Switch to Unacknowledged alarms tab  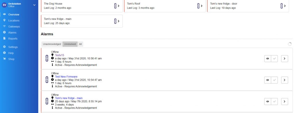[52, 44]
